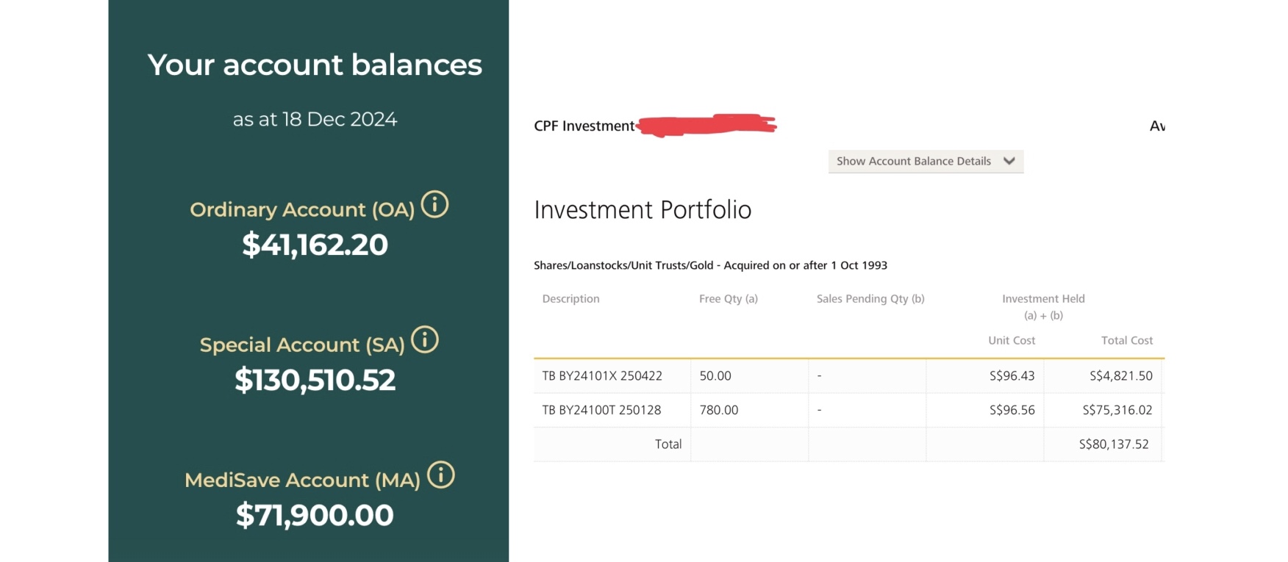The image size is (1288, 562).
Task: Click the Sales Pending Qty (b) header
Action: click(x=870, y=299)
